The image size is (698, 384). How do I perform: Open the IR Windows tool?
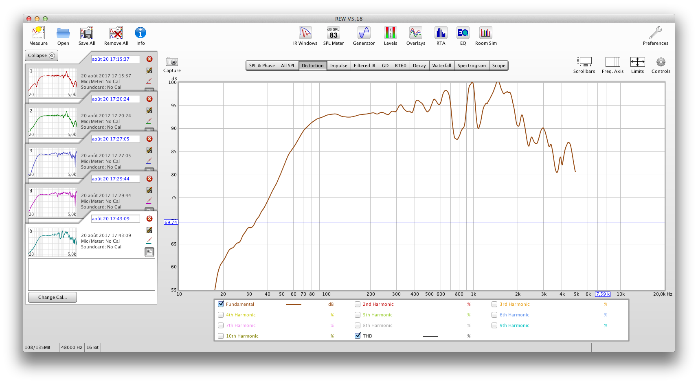[305, 33]
